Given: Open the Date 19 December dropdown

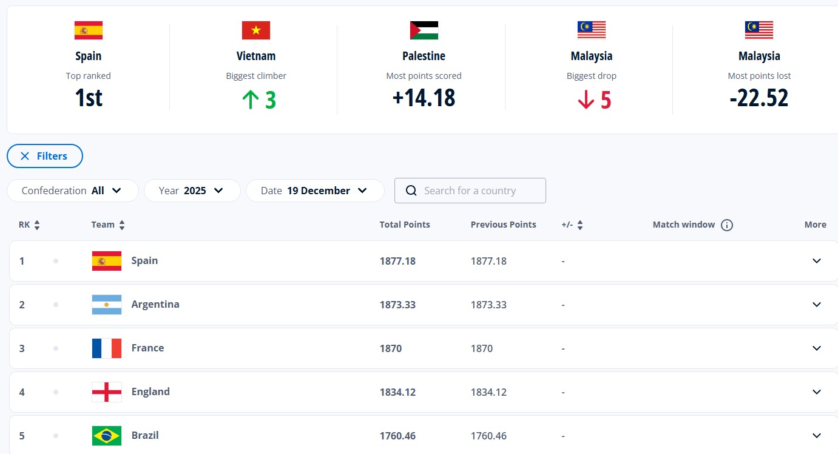Looking at the screenshot, I should [315, 191].
